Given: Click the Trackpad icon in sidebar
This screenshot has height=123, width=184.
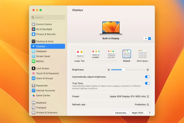Looking at the screenshot, I should point(33,108).
